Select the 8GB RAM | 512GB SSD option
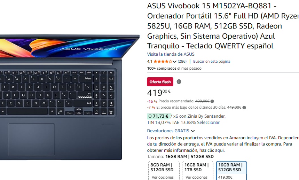This screenshot has height=180, width=299. 164,171
